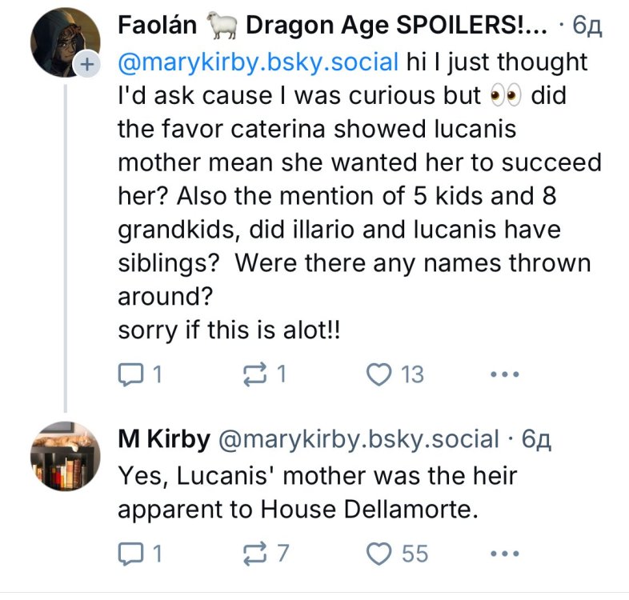Click reply icon on M Kirby's post
629x600 pixels.
pyautogui.click(x=130, y=553)
